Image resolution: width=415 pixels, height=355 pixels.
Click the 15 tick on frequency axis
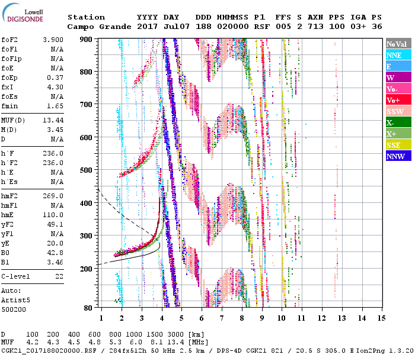[381, 318]
